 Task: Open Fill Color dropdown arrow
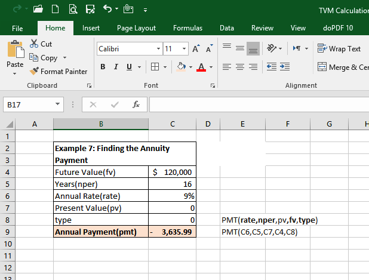coord(190,67)
